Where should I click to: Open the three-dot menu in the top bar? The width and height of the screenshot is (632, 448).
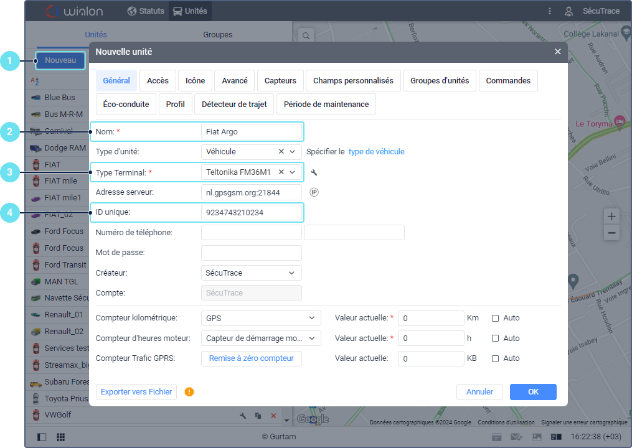tap(549, 11)
